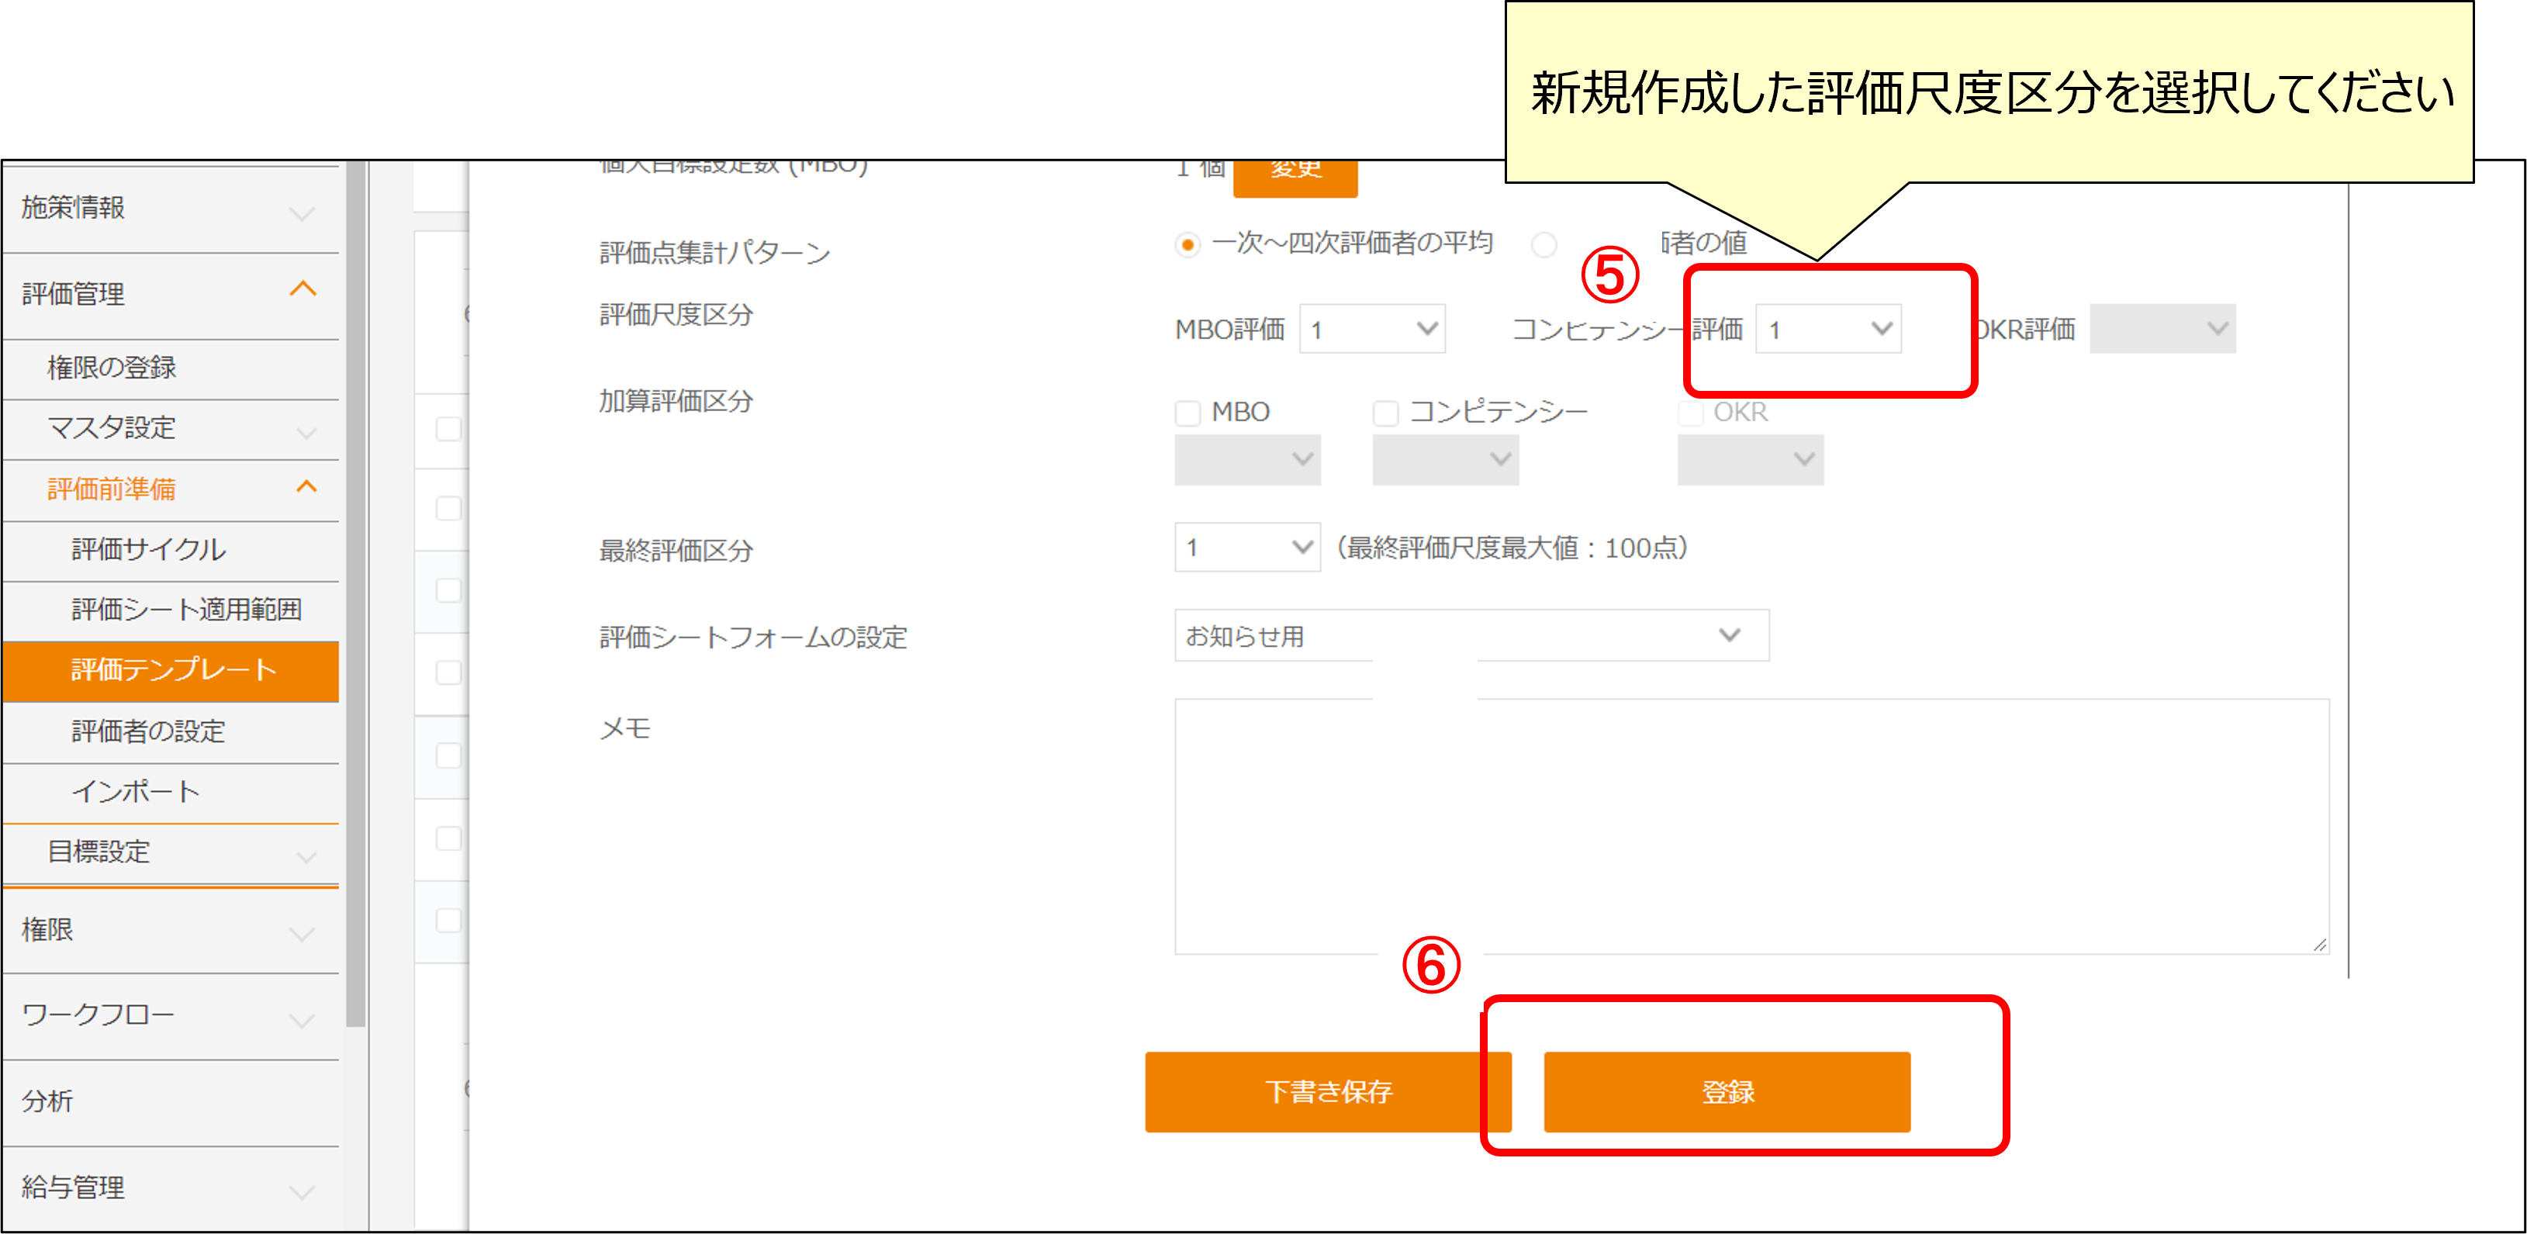Open 評価者の設定 menu item
Screen dimensions: 2527x1234
(x=148, y=731)
